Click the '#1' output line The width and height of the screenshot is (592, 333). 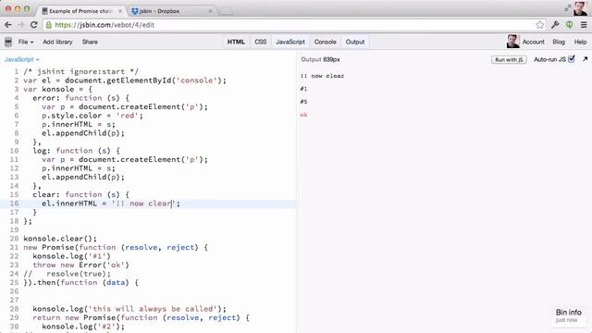(304, 89)
